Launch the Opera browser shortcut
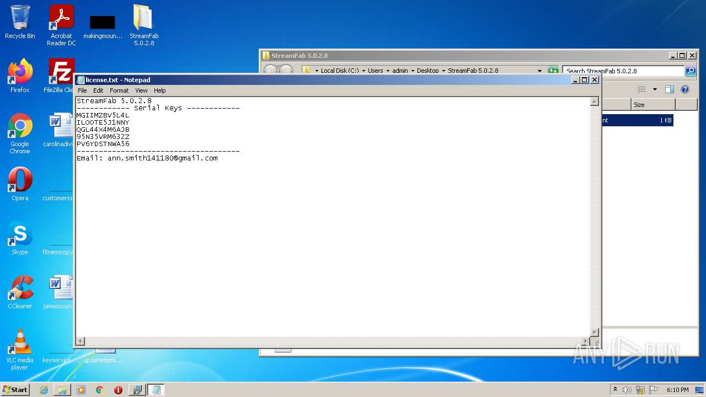The width and height of the screenshot is (706, 397). 20,184
